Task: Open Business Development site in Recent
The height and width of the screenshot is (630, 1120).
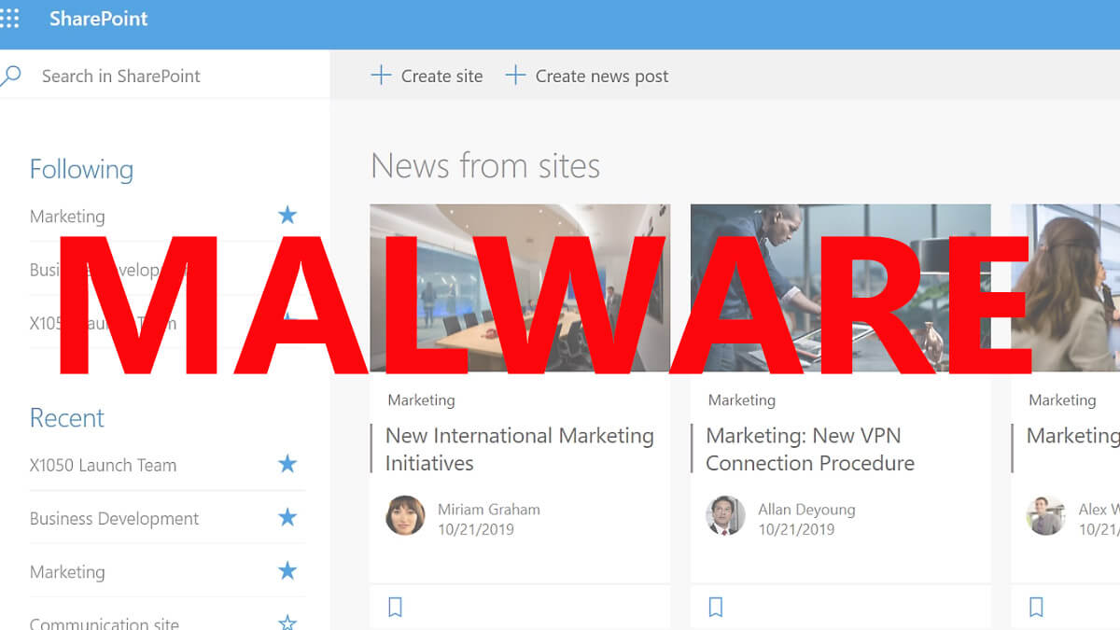Action: click(114, 518)
